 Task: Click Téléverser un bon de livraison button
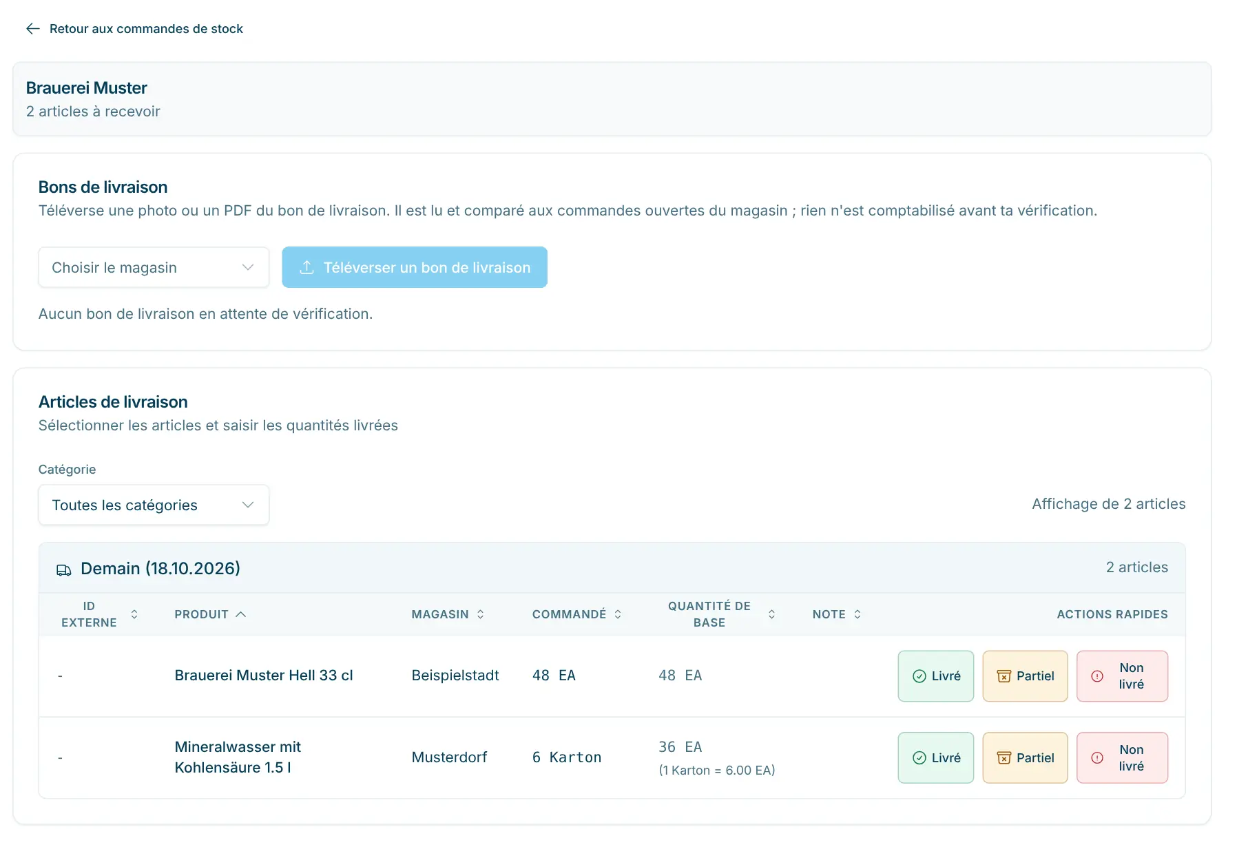(415, 267)
